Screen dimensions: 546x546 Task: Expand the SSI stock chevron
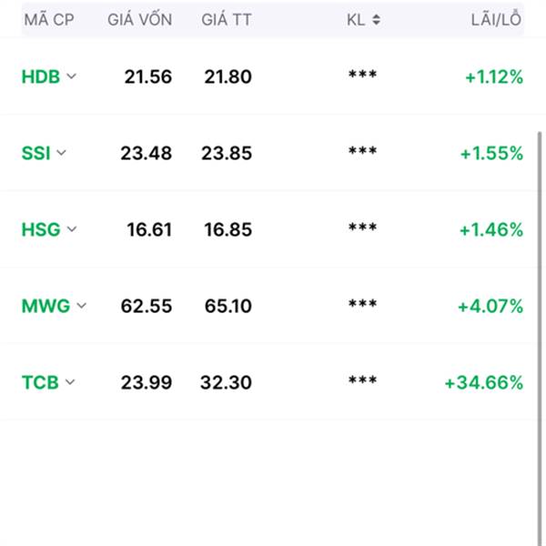click(x=61, y=153)
